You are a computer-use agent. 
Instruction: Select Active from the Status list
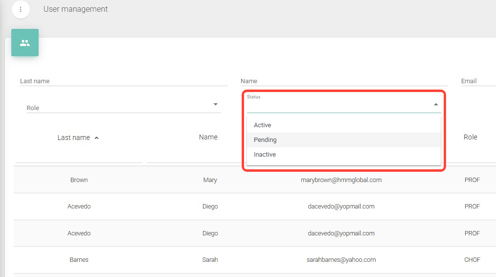coord(262,125)
